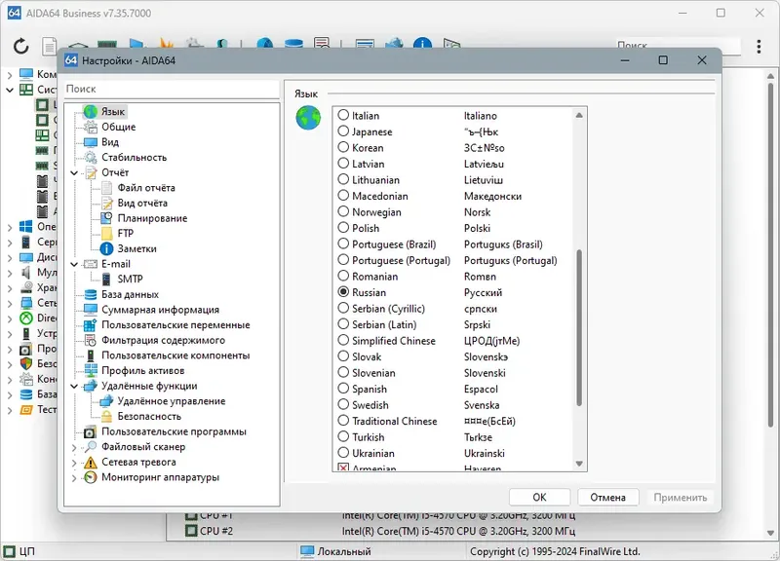Collapse the Сис… node in main tree
This screenshot has height=561, width=780.
point(10,90)
